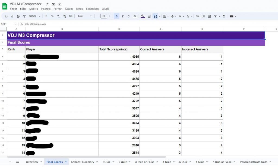Open the Format menu
The height and width of the screenshot is (167, 278).
pos(58,9)
